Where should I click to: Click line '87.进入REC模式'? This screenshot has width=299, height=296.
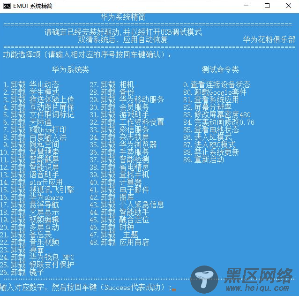pyautogui.click(x=209, y=145)
